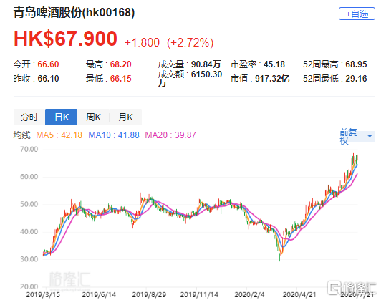Image resolution: width=381 pixels, height=300 pixels.
Task: Click the 最低 value 66.15
Action: point(121,79)
